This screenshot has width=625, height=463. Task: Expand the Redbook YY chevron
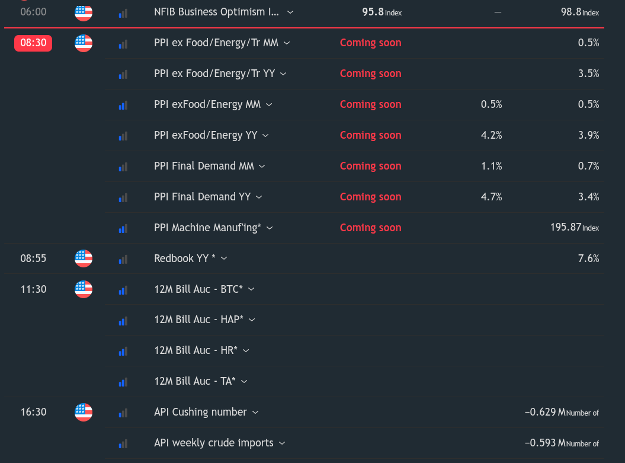tap(223, 259)
